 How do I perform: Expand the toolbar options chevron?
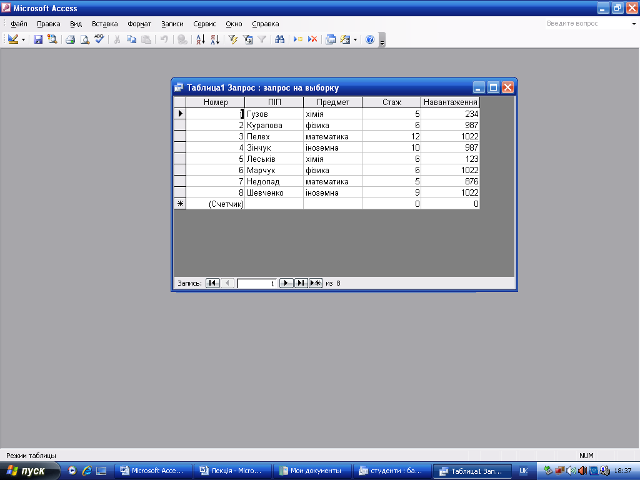coord(382,40)
